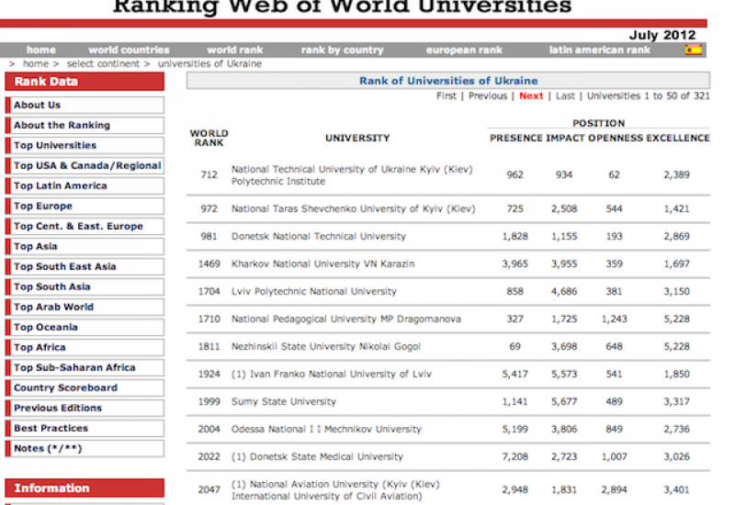Screen dimensions: 735x505
Task: Open Notes (*/**) sidebar link
Action: (x=85, y=448)
